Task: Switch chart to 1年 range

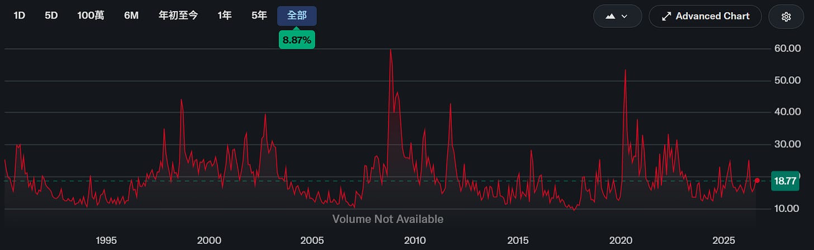Action: coord(225,16)
